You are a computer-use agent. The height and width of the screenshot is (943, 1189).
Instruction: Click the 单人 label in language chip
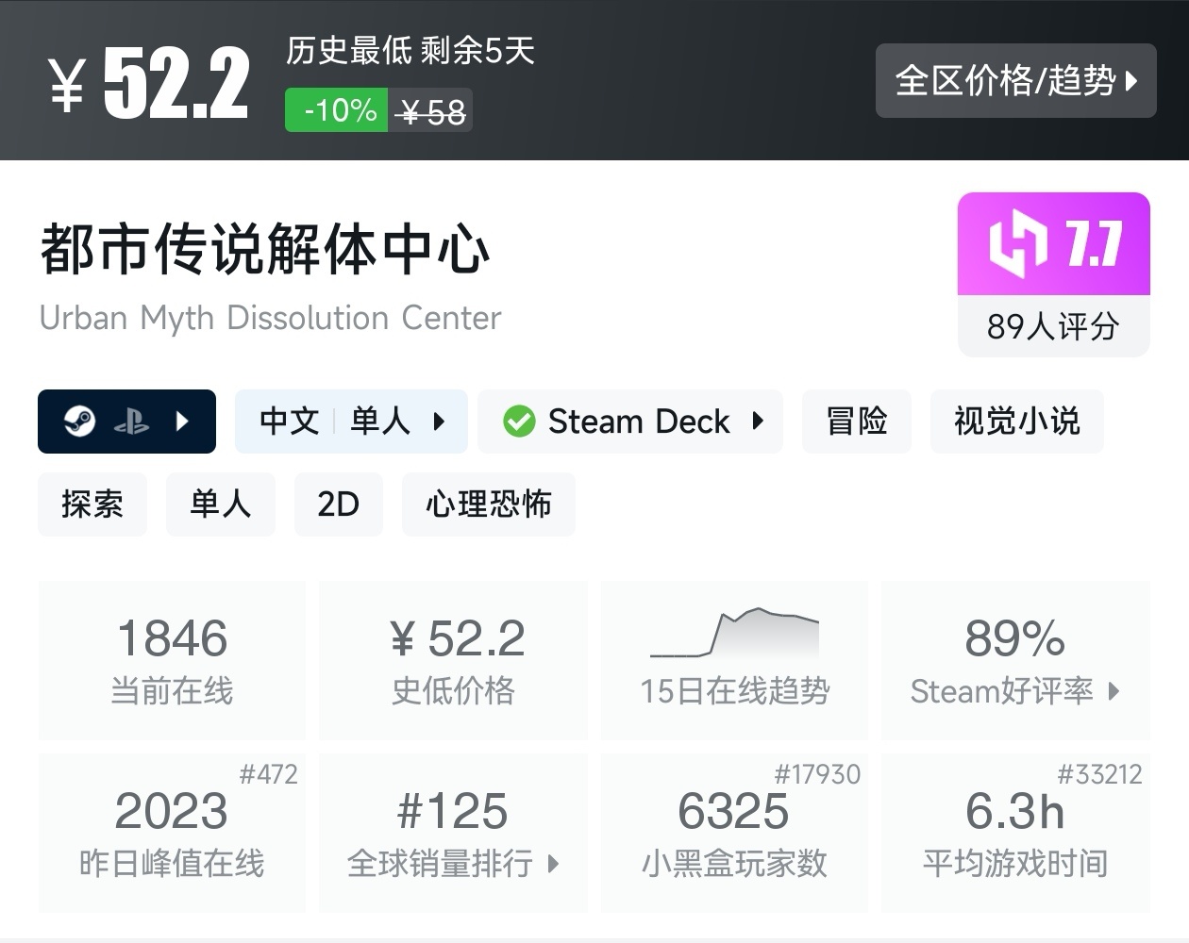[x=380, y=422]
